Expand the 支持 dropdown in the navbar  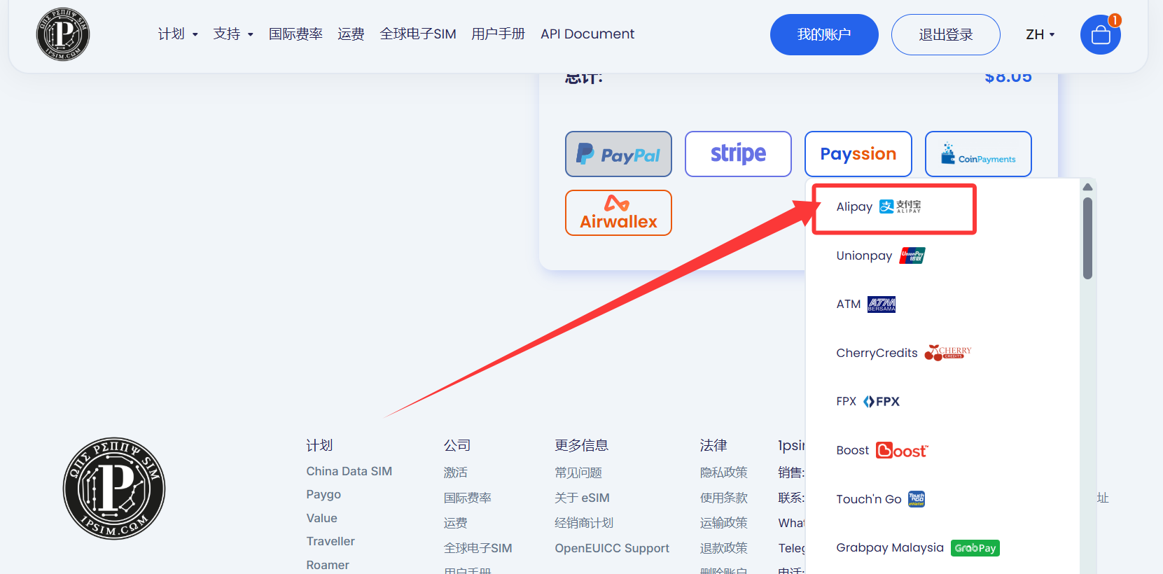click(233, 34)
